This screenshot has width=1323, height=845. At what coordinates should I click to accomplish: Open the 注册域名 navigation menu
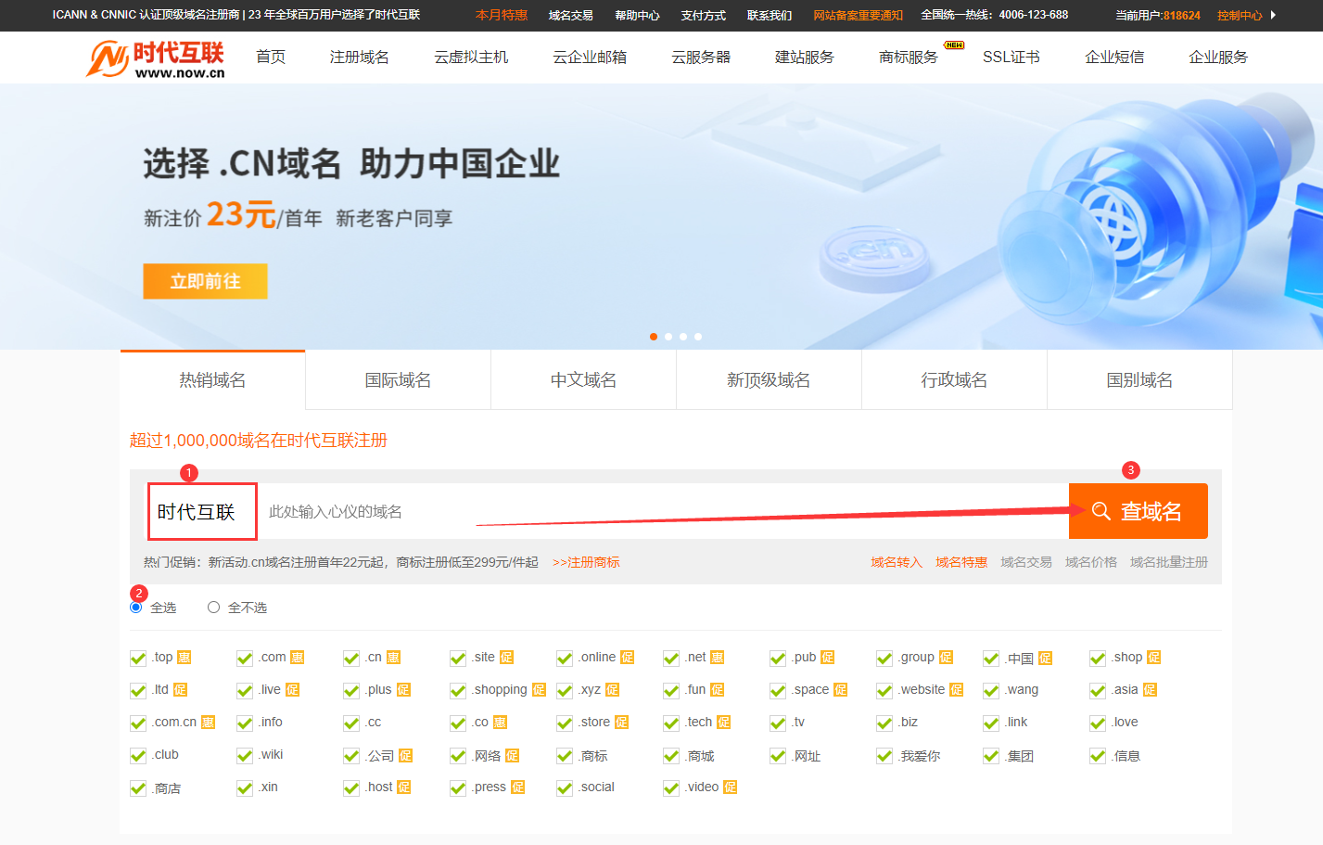click(x=360, y=58)
